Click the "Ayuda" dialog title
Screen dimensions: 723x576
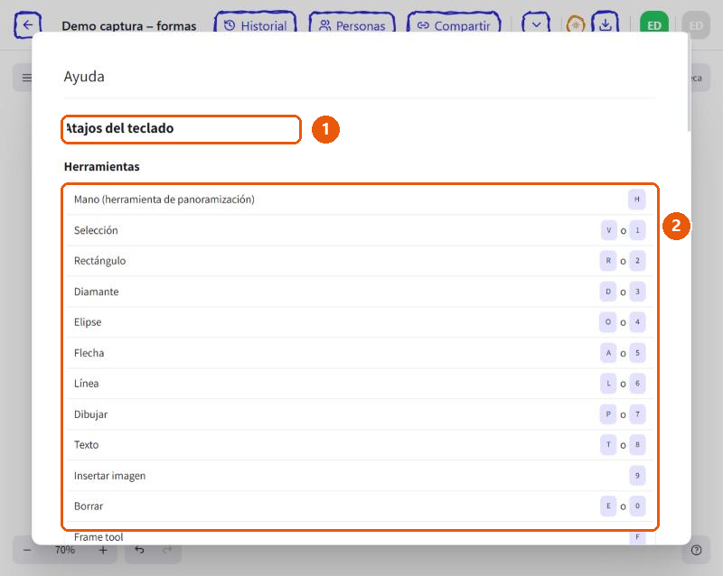[84, 77]
